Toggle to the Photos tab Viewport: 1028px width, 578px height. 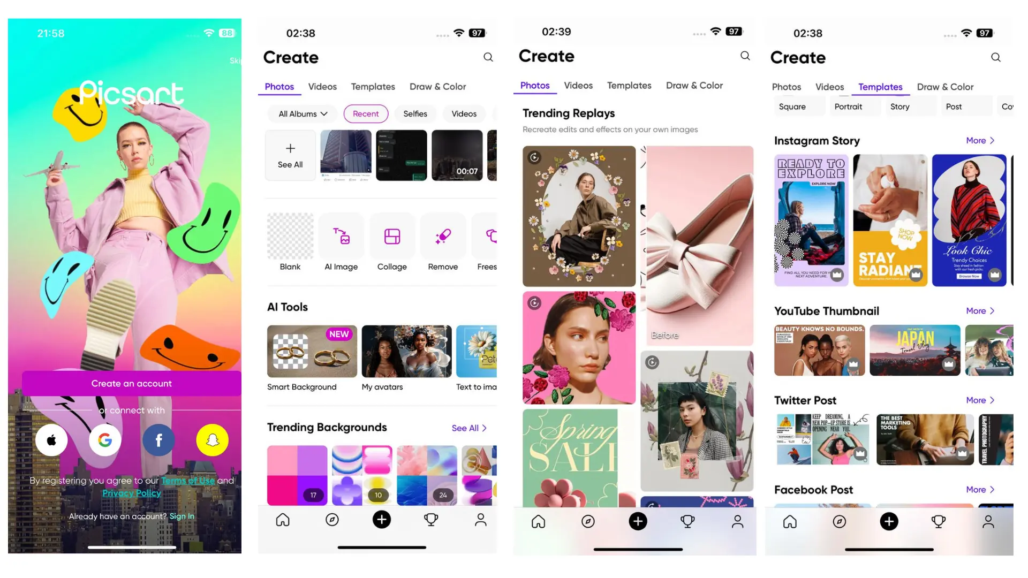(786, 86)
